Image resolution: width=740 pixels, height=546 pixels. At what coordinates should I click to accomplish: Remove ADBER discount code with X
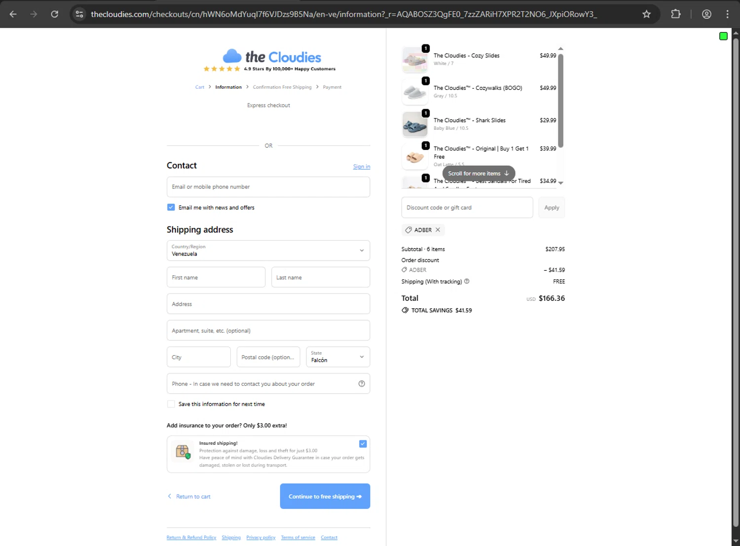point(438,230)
